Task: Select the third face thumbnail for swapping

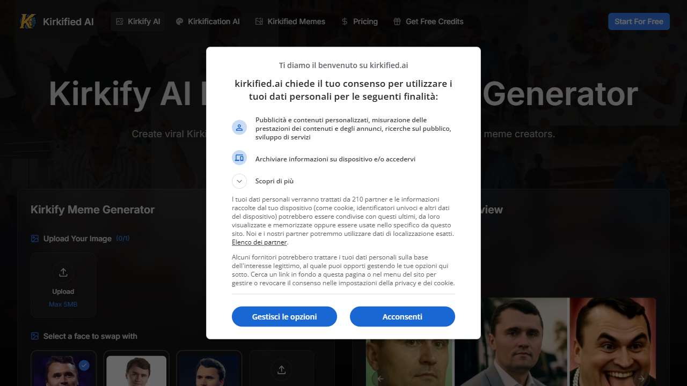Action: click(x=209, y=368)
